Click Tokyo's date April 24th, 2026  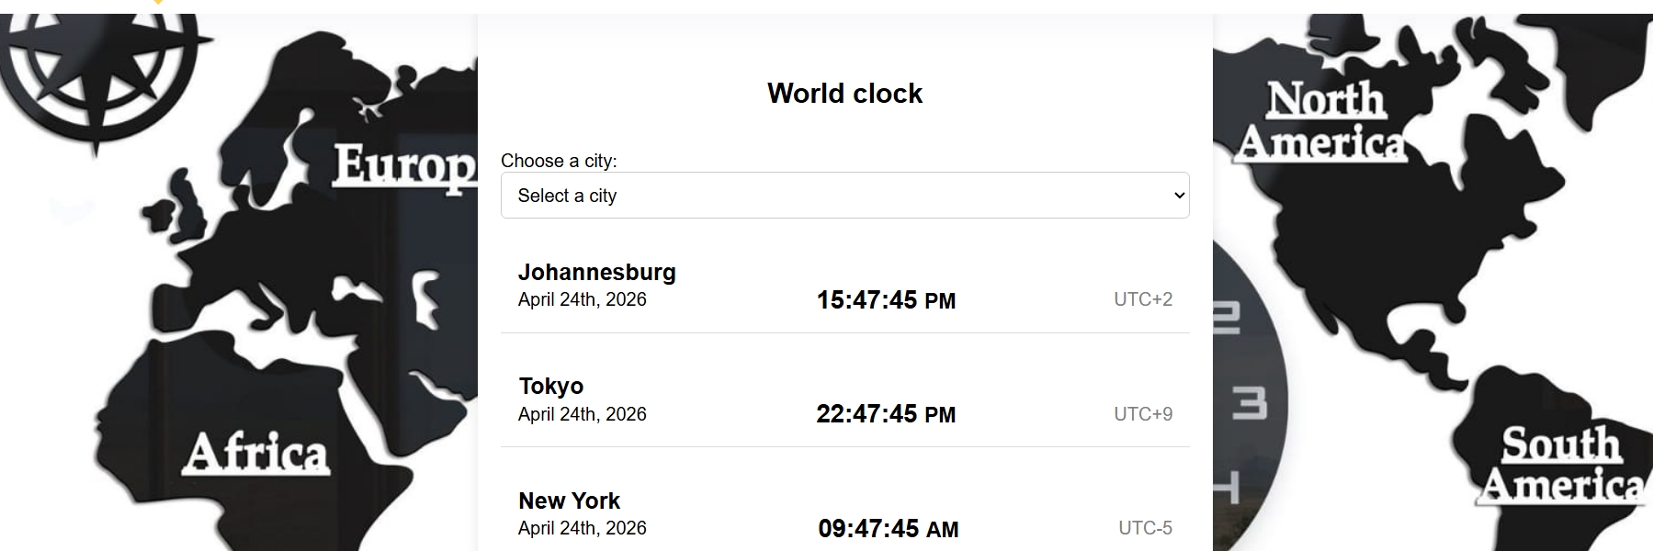tap(583, 414)
